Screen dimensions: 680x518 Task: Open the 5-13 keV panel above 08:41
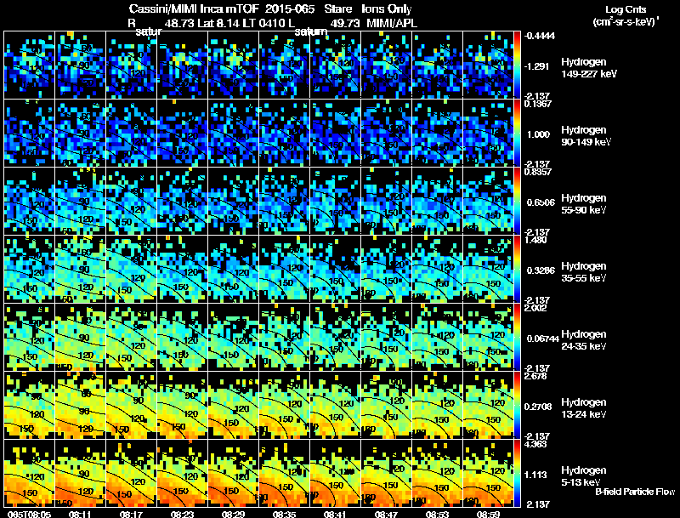click(x=335, y=473)
